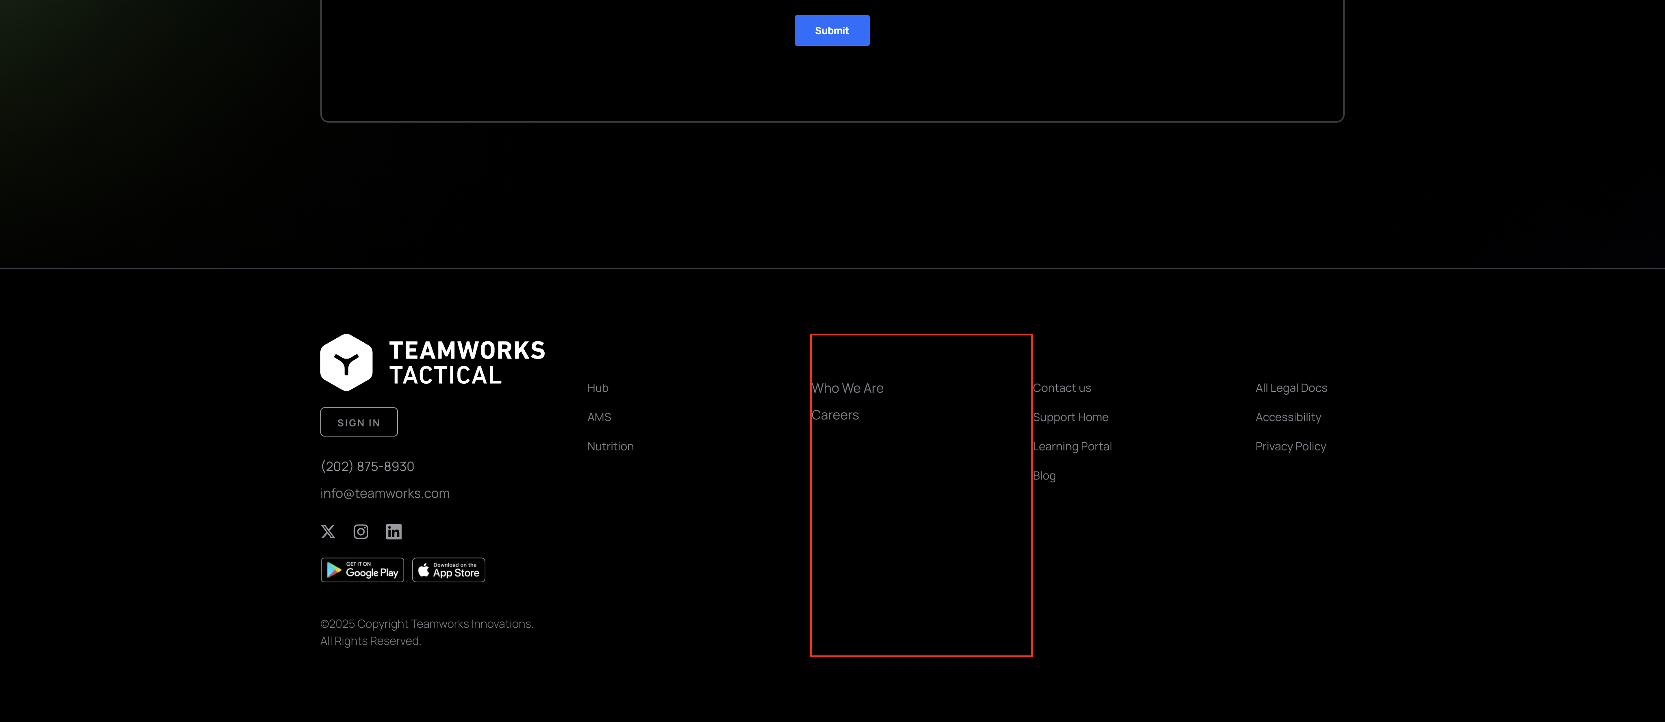Click the Sign In button
The image size is (1665, 722).
[359, 422]
